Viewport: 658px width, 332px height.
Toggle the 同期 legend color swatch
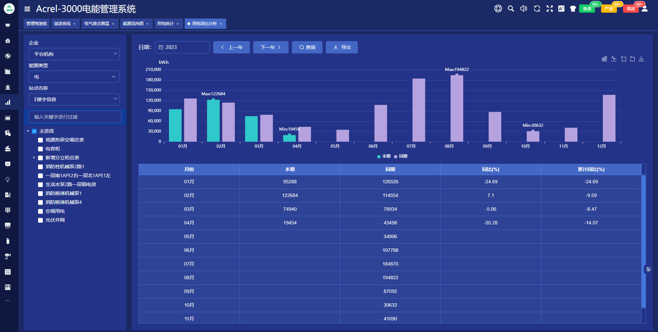click(395, 157)
